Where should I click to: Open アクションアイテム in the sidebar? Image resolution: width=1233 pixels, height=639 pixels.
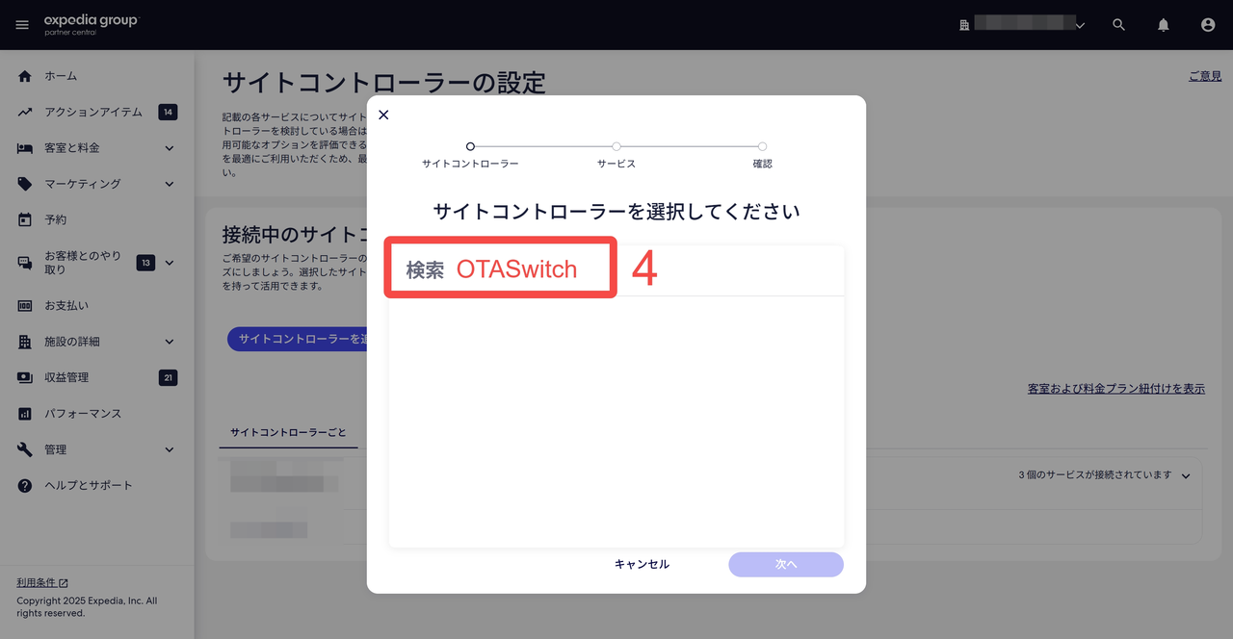[x=93, y=112]
